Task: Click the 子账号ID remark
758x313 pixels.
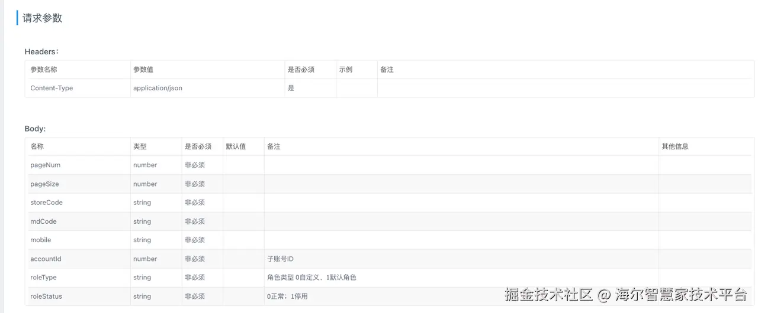Action: pyautogui.click(x=280, y=259)
